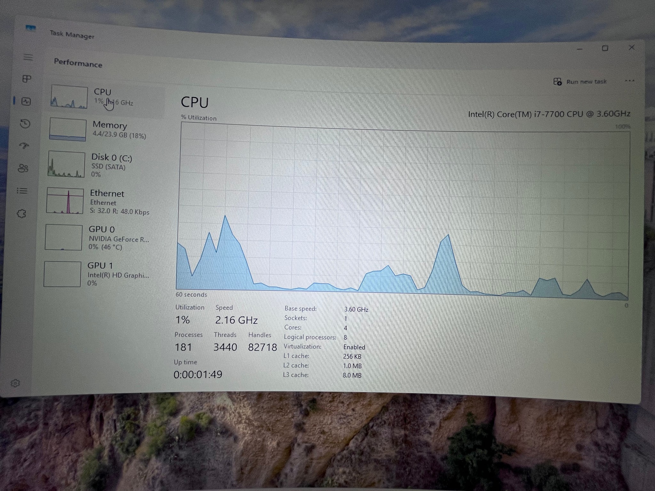655x491 pixels.
Task: Open Task Manager settings gear
Action: pyautogui.click(x=15, y=383)
